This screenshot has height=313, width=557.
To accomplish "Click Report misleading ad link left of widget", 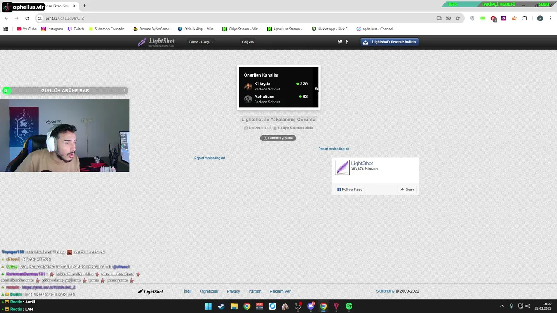I will pos(209,158).
